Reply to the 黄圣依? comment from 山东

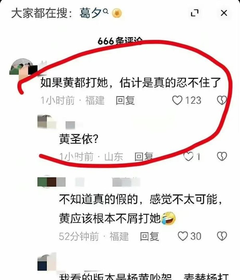(144, 156)
